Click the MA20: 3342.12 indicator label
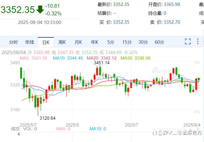 click(102, 58)
